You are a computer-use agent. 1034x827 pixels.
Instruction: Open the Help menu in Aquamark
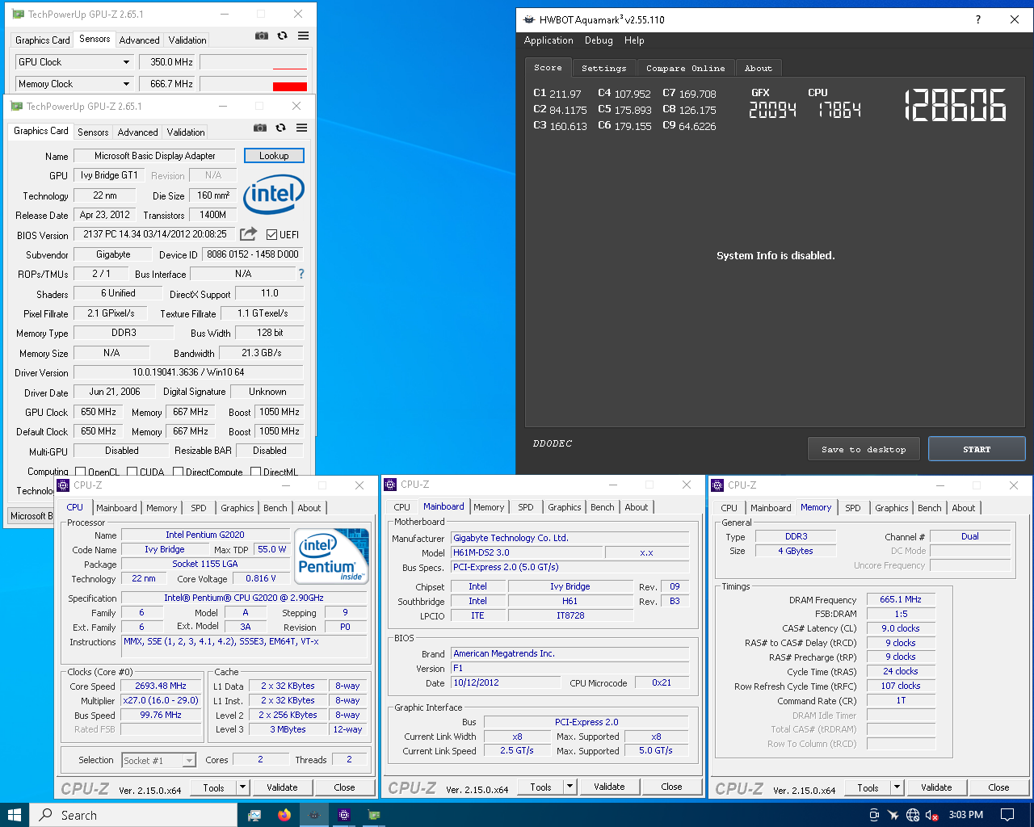(x=634, y=40)
